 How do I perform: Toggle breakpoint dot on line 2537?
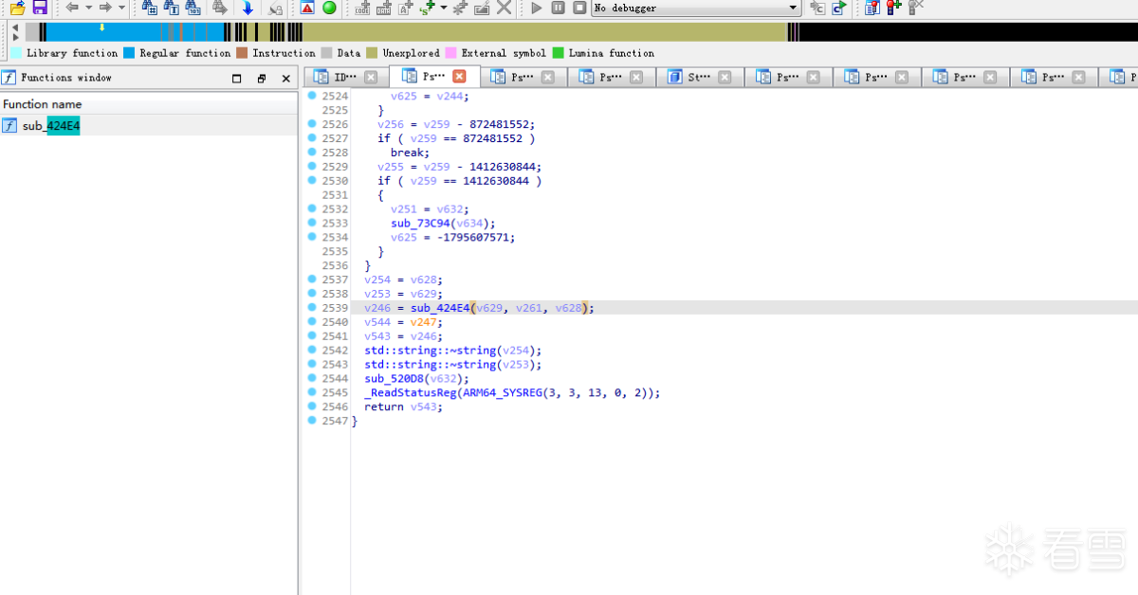click(x=312, y=279)
